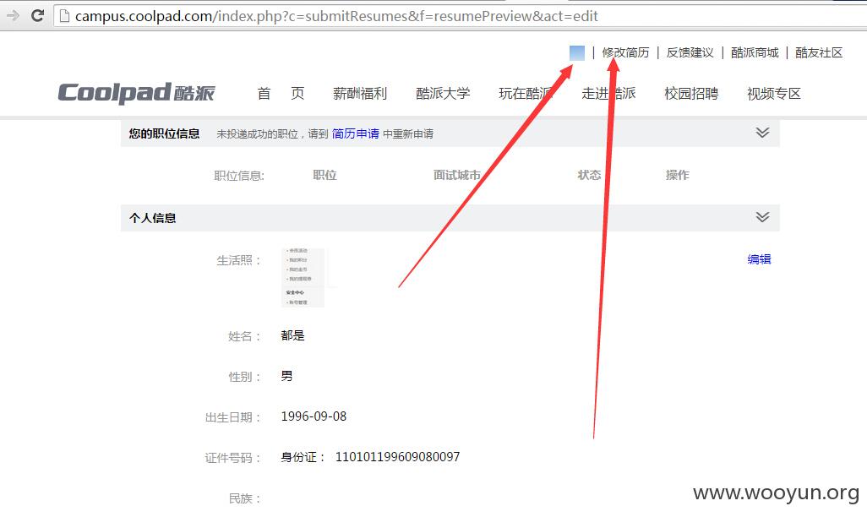Click the URL address bar
The width and height of the screenshot is (867, 517).
coord(459,16)
